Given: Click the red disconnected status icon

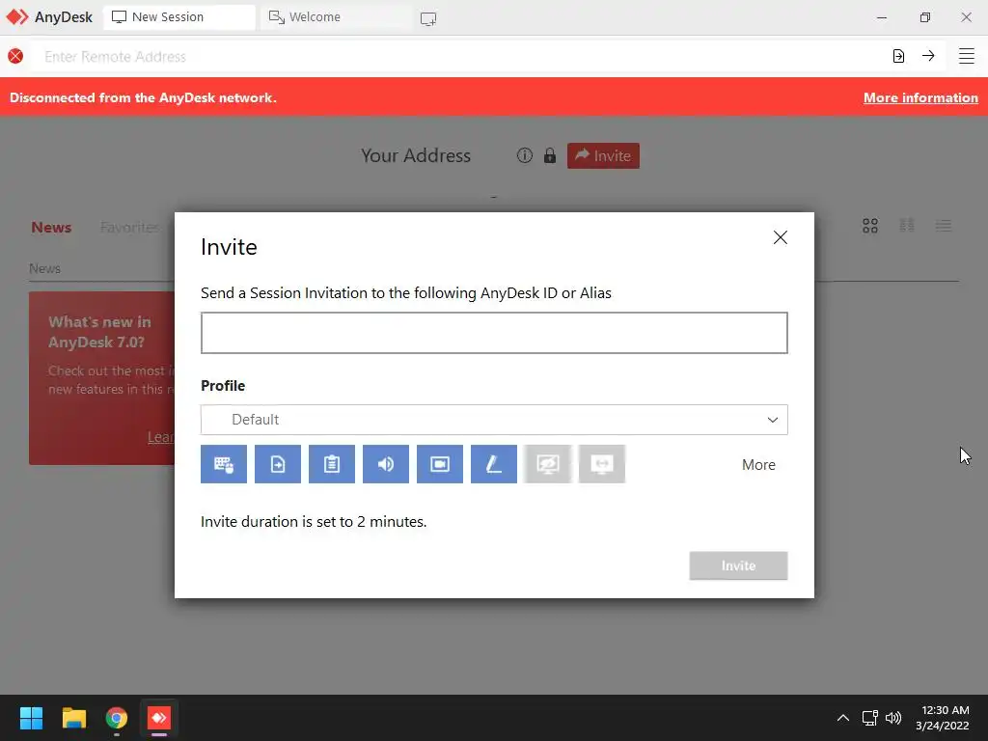Looking at the screenshot, I should [15, 56].
